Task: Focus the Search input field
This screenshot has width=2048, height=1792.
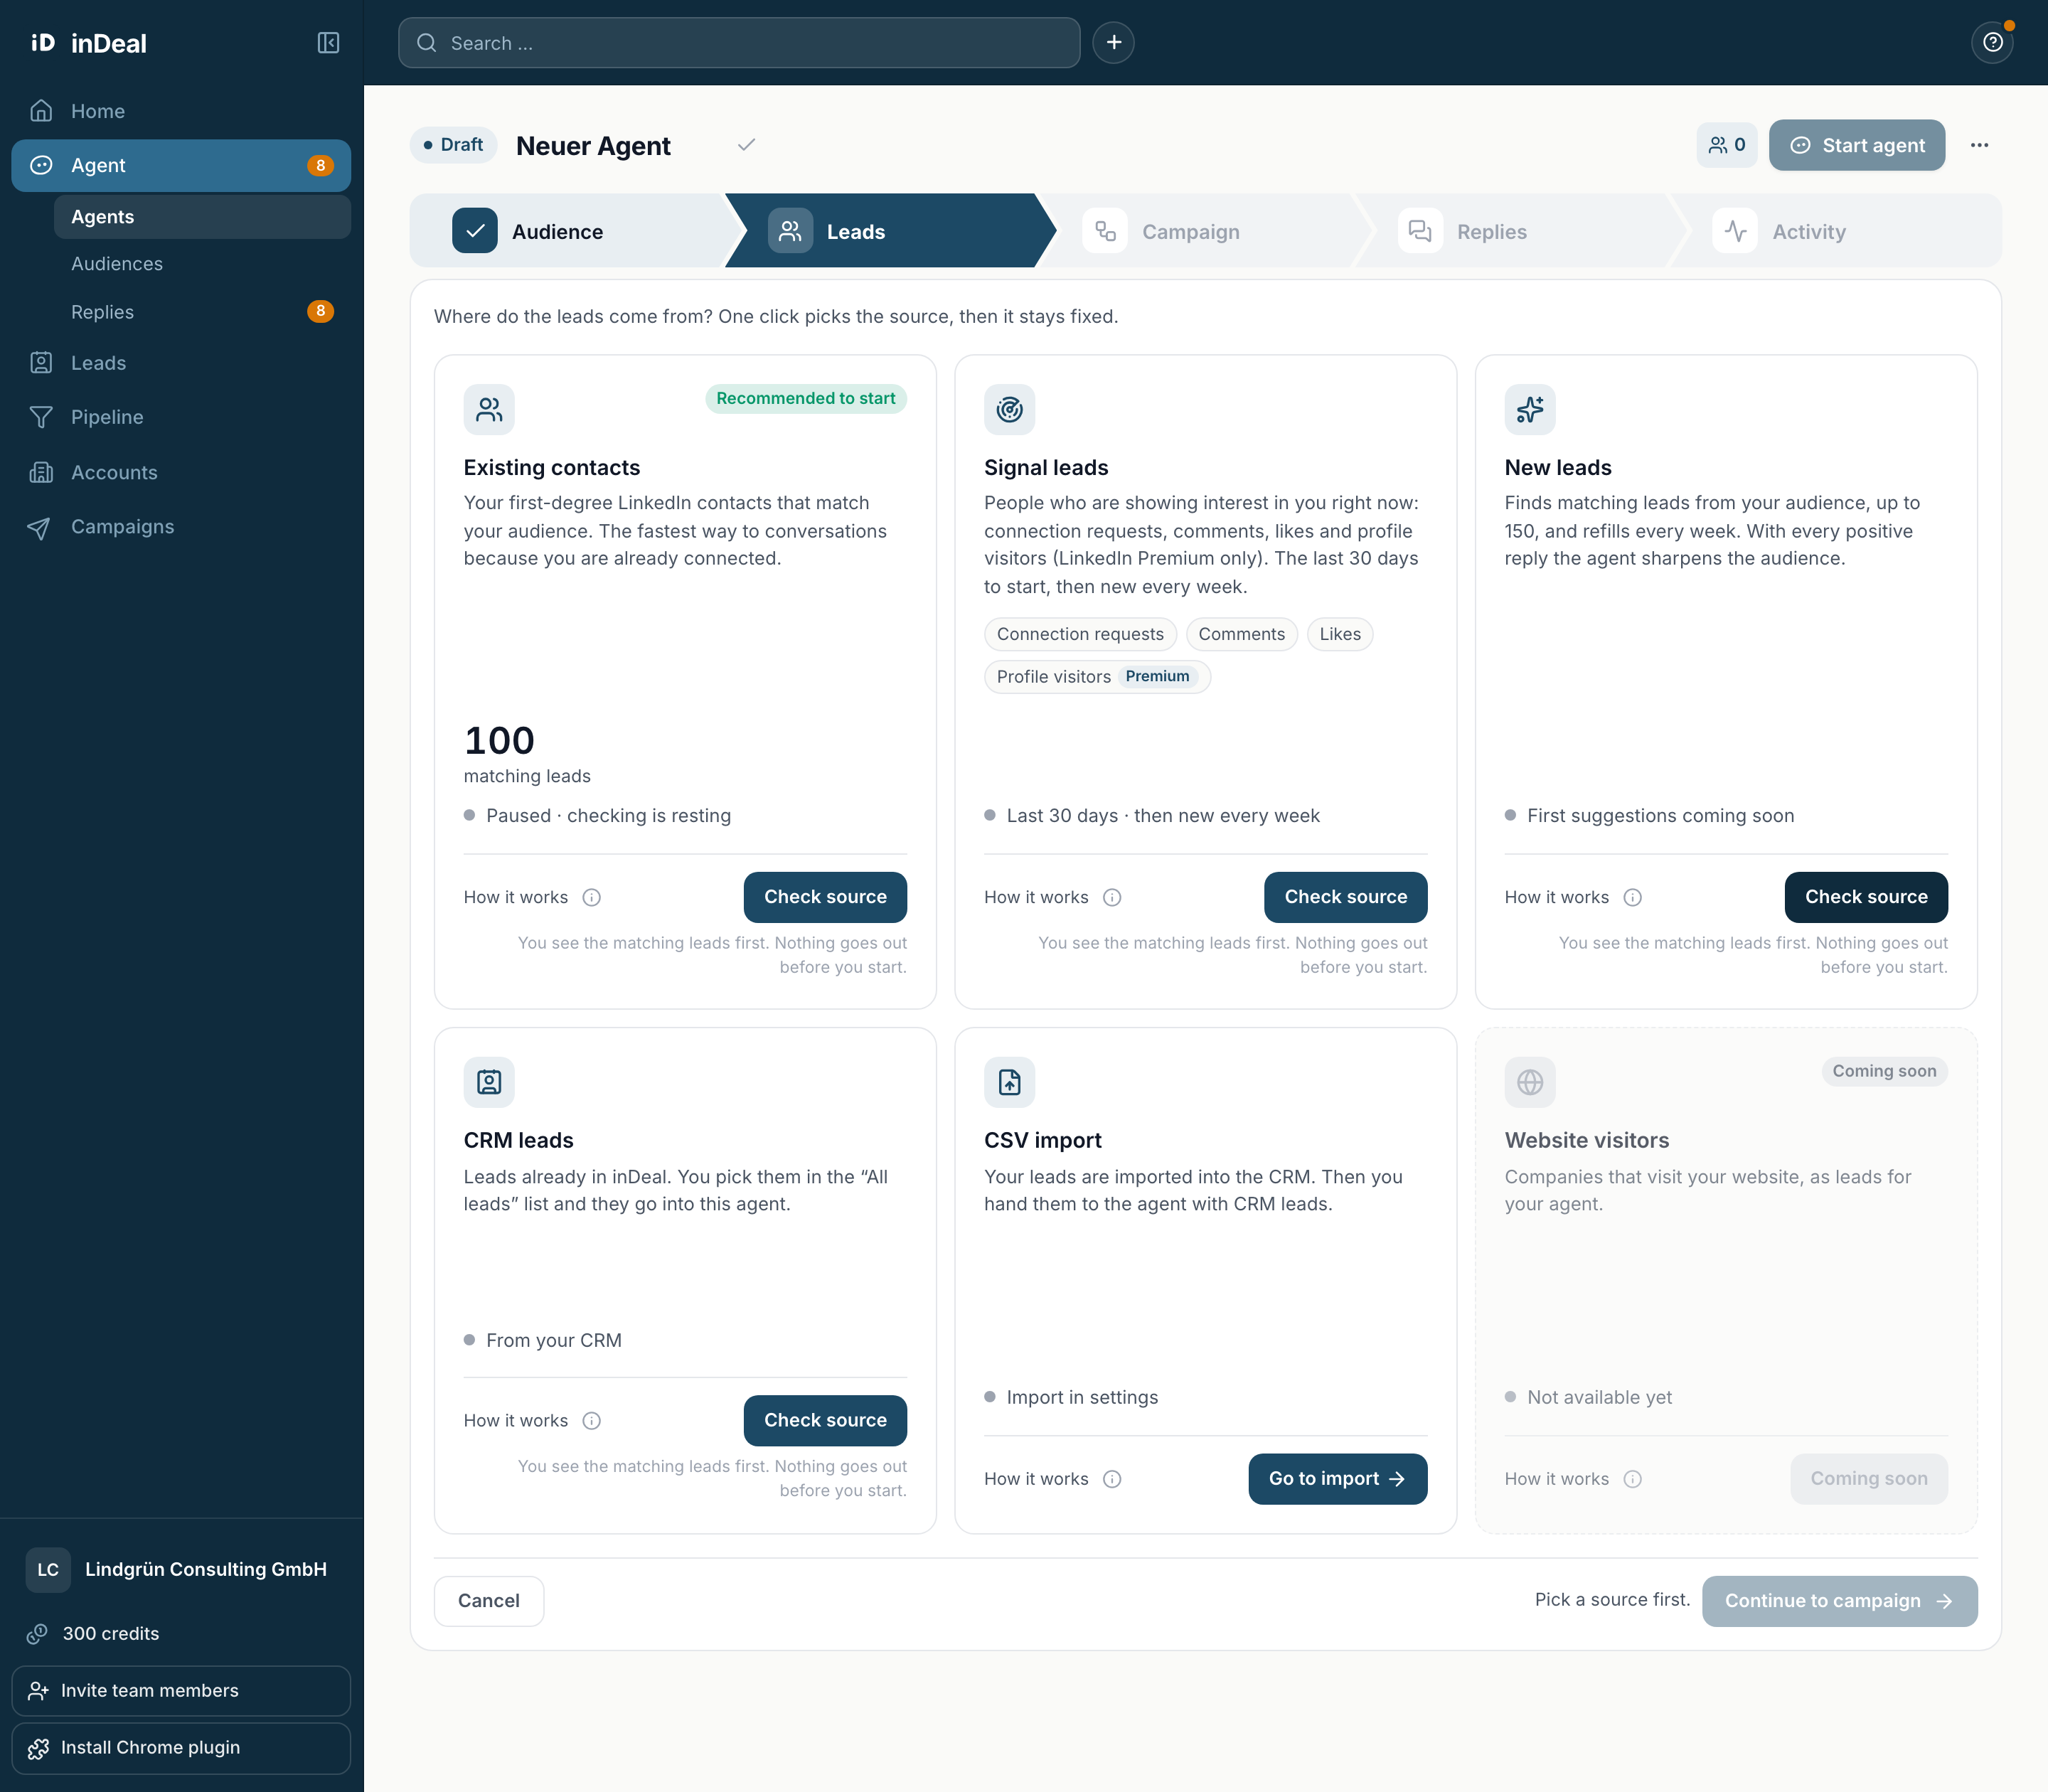Action: pos(739,43)
